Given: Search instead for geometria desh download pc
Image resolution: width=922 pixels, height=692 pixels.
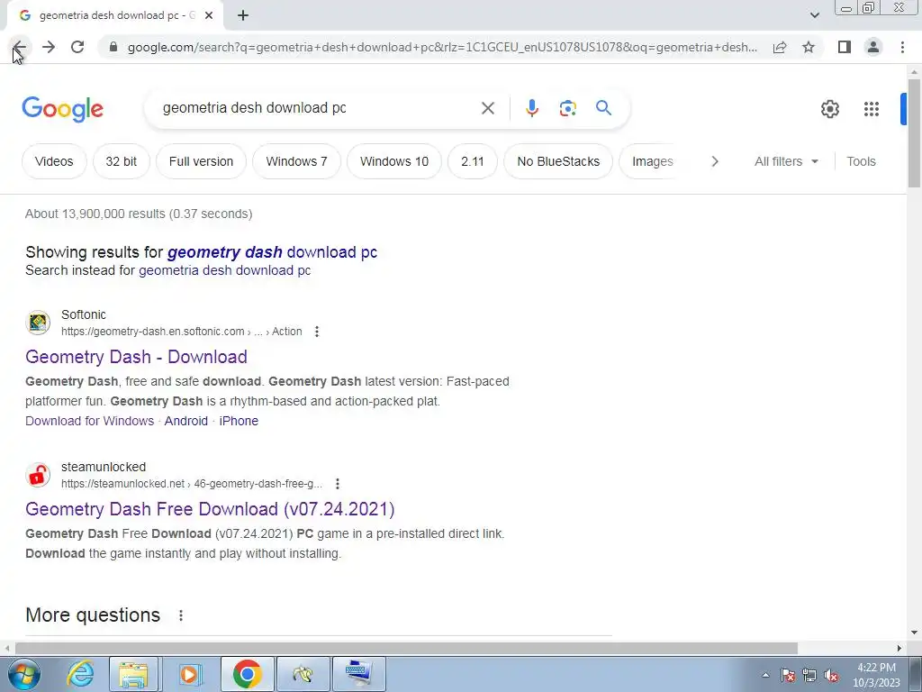Looking at the screenshot, I should click(x=224, y=270).
